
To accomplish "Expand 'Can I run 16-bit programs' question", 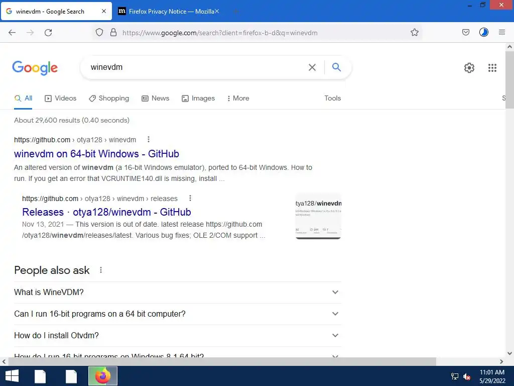I will point(177,314).
